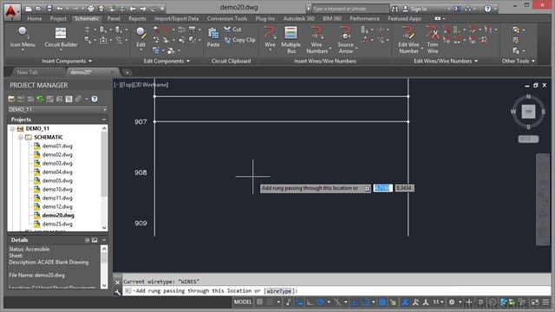Collapse the DEMO_11 project tree node
The height and width of the screenshot is (312, 555).
13,129
